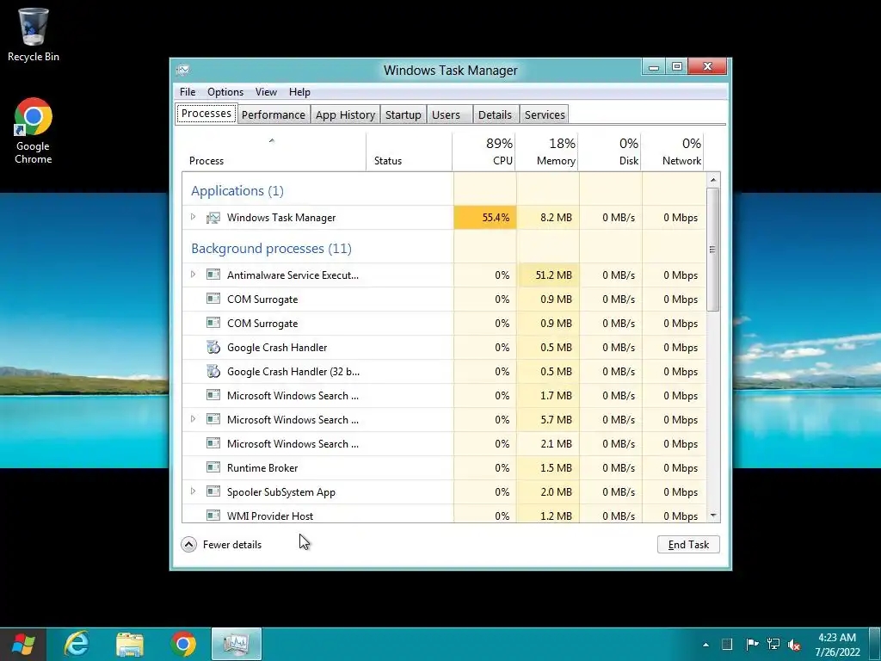Open the Recycle Bin desktop icon
Viewport: 881px width, 661px height.
[x=34, y=34]
